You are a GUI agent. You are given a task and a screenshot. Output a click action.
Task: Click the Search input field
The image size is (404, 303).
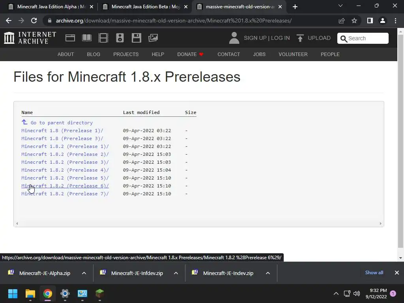click(363, 38)
